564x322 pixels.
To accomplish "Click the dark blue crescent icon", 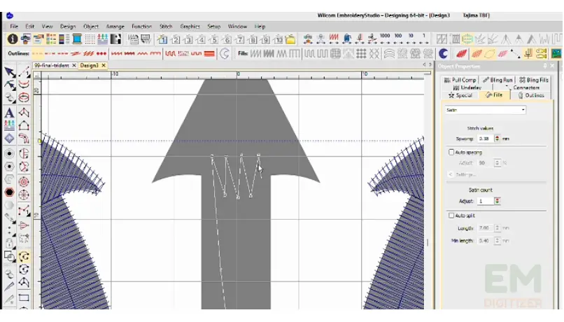I will pyautogui.click(x=443, y=54).
